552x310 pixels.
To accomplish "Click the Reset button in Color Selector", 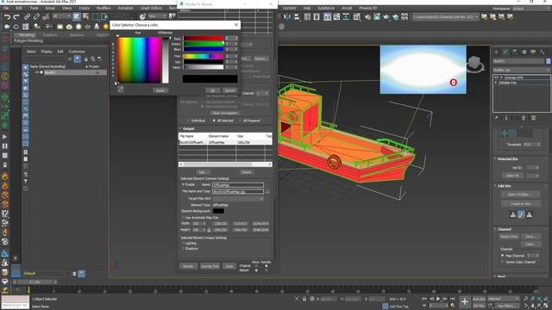I will 160,90.
